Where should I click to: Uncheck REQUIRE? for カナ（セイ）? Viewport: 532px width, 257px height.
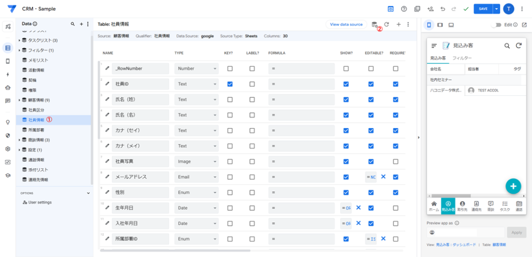(395, 131)
